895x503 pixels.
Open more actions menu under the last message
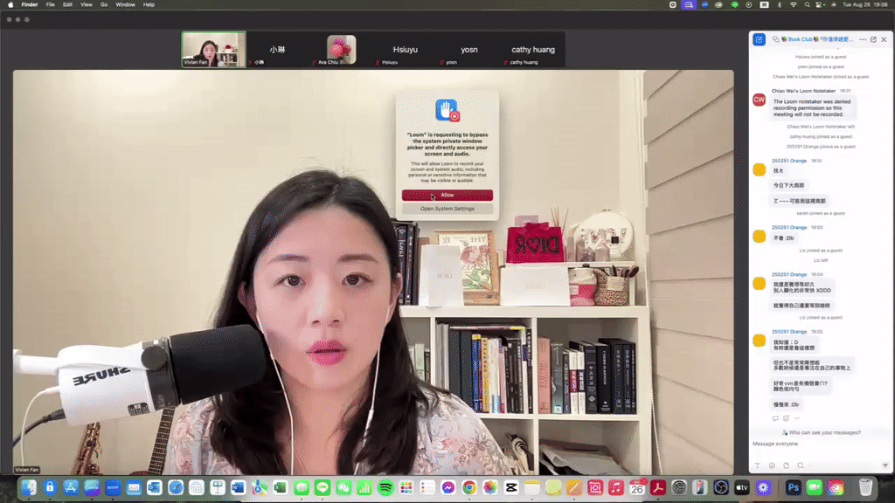pos(796,418)
